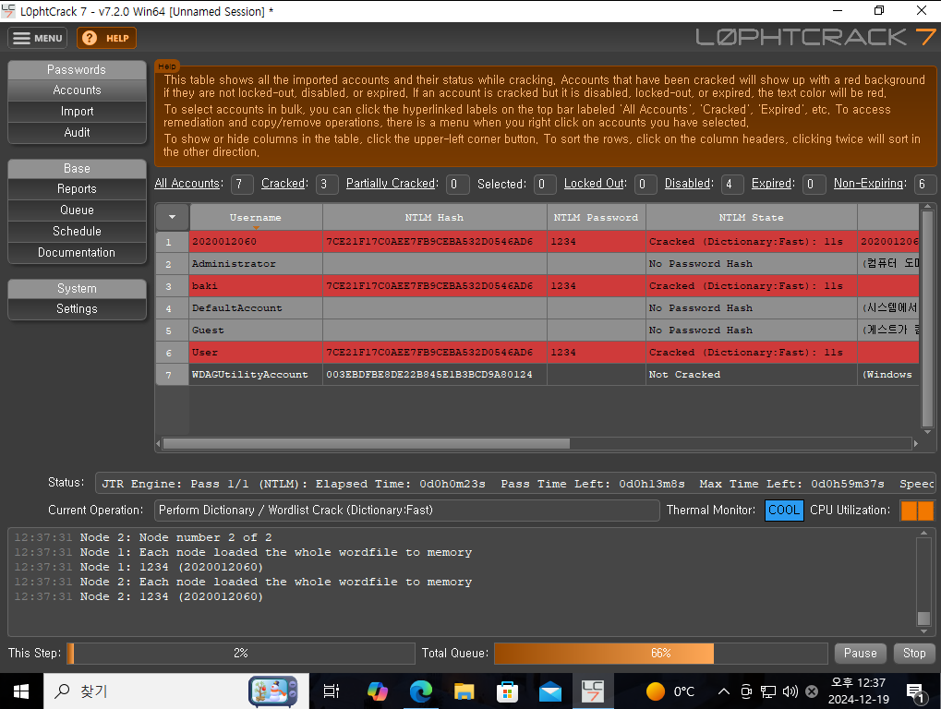Click the log panel's scrollbar
941x709 pixels.
click(923, 582)
